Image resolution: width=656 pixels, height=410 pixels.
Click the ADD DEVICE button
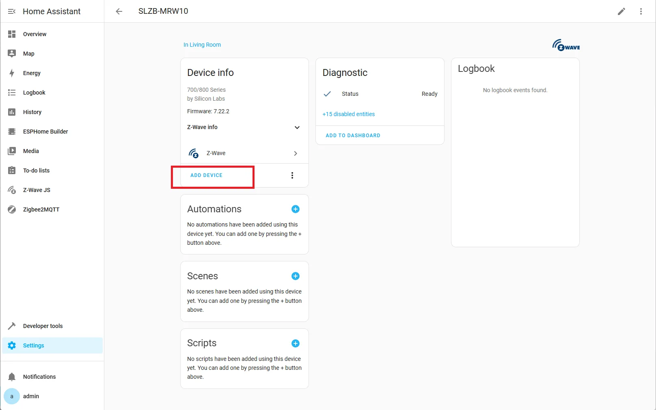pos(206,175)
